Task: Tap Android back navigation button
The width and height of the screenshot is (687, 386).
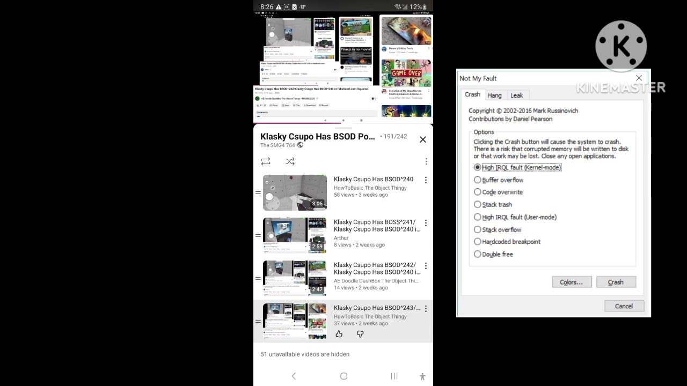Action: coord(294,376)
